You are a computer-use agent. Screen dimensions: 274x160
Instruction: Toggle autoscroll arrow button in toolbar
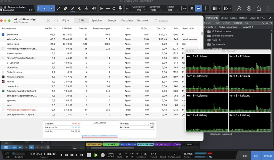(198, 8)
